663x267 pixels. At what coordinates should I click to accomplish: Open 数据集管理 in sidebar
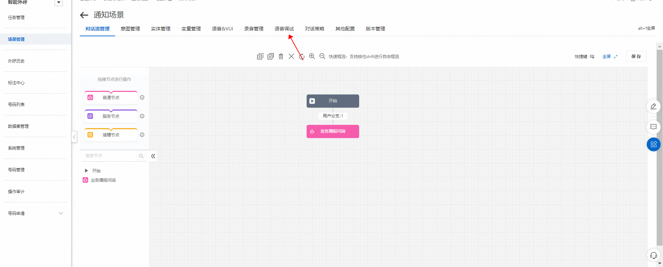click(18, 126)
